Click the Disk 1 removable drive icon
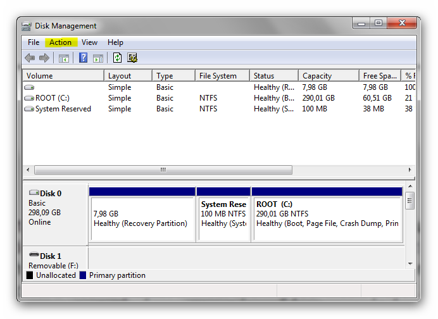 coord(34,254)
